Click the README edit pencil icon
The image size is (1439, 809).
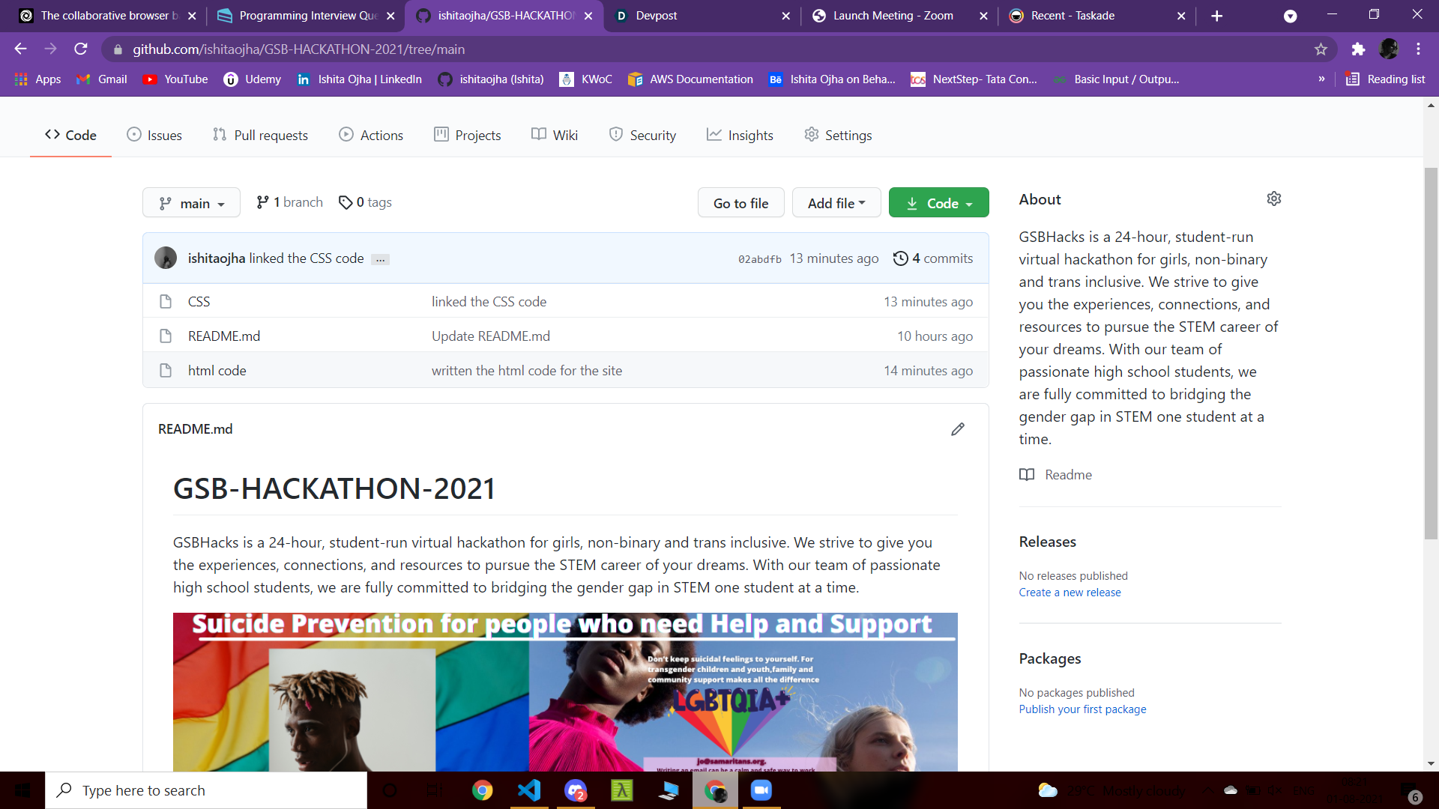point(957,429)
